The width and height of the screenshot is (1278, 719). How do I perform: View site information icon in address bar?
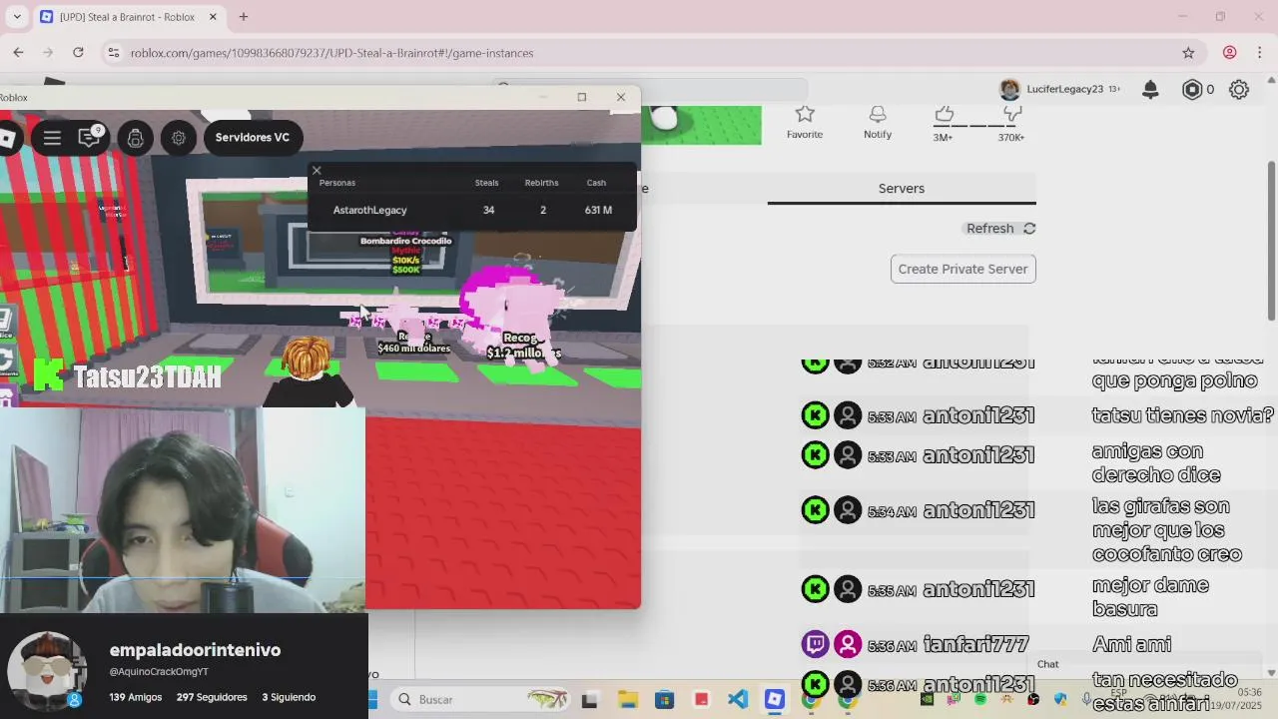pos(113,53)
